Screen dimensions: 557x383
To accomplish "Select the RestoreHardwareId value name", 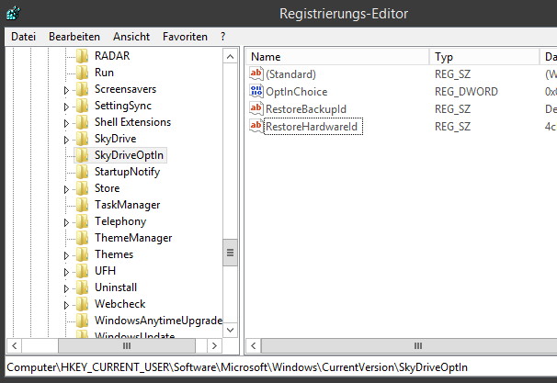I will [x=312, y=127].
